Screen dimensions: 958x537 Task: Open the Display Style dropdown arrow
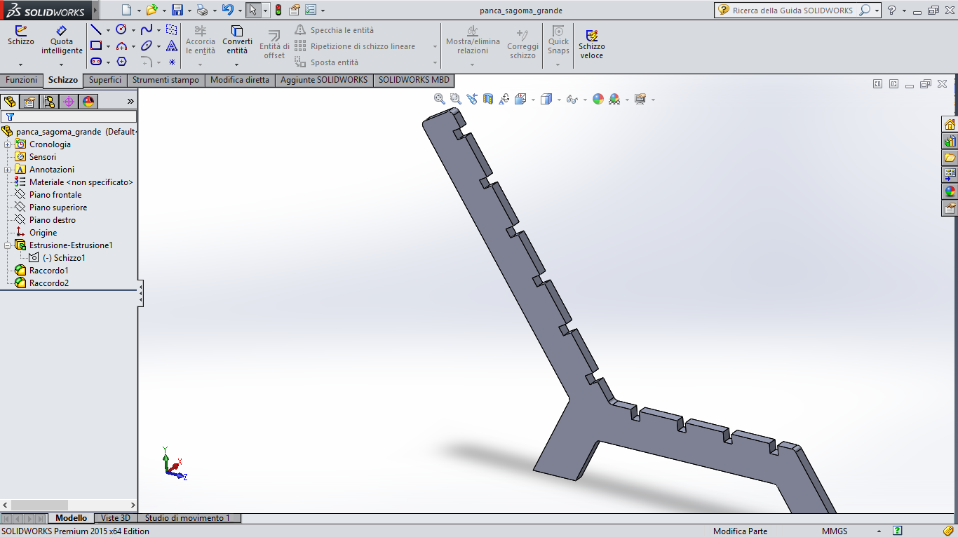559,100
